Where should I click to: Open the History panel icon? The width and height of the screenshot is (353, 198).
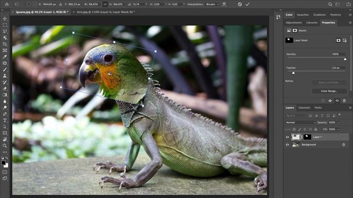tap(278, 17)
